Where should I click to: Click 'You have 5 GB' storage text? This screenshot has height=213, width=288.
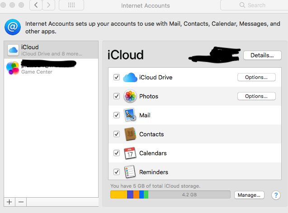(155, 186)
